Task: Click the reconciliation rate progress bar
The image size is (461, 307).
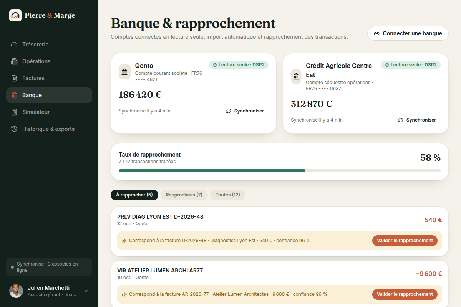Action: [x=280, y=171]
